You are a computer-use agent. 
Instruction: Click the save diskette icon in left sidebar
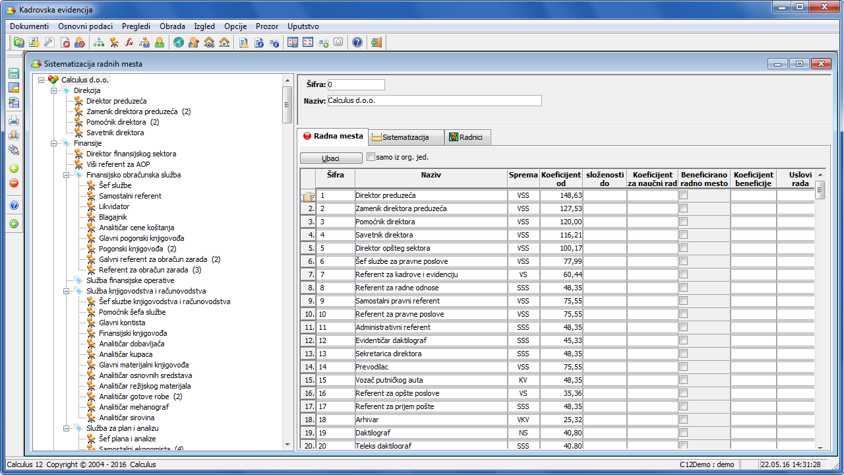coord(14,73)
